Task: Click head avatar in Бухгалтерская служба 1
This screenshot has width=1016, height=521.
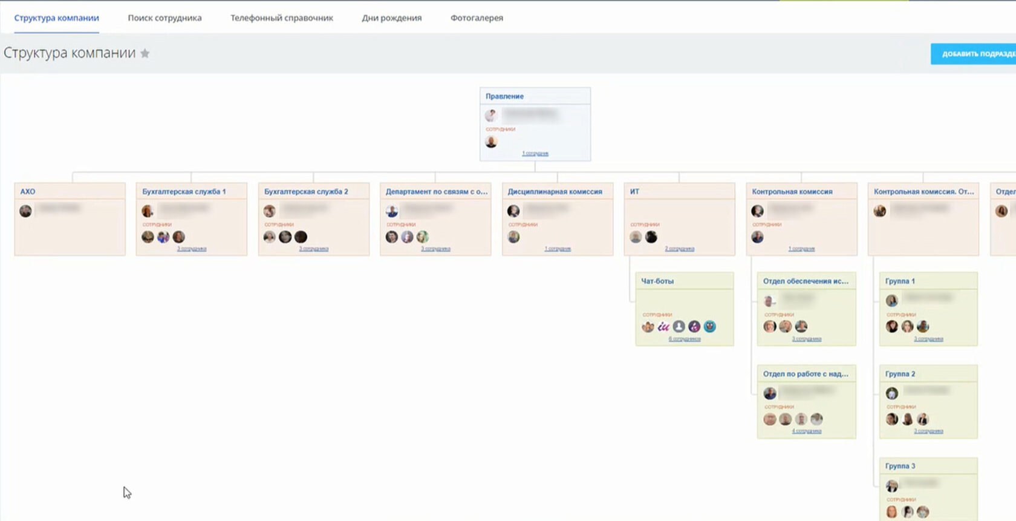Action: (x=148, y=211)
